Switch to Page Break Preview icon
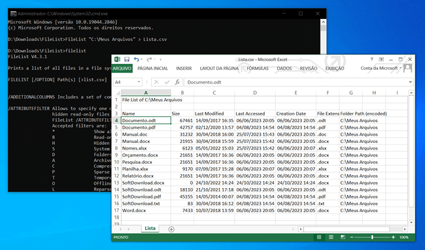The width and height of the screenshot is (425, 250). coord(343,238)
